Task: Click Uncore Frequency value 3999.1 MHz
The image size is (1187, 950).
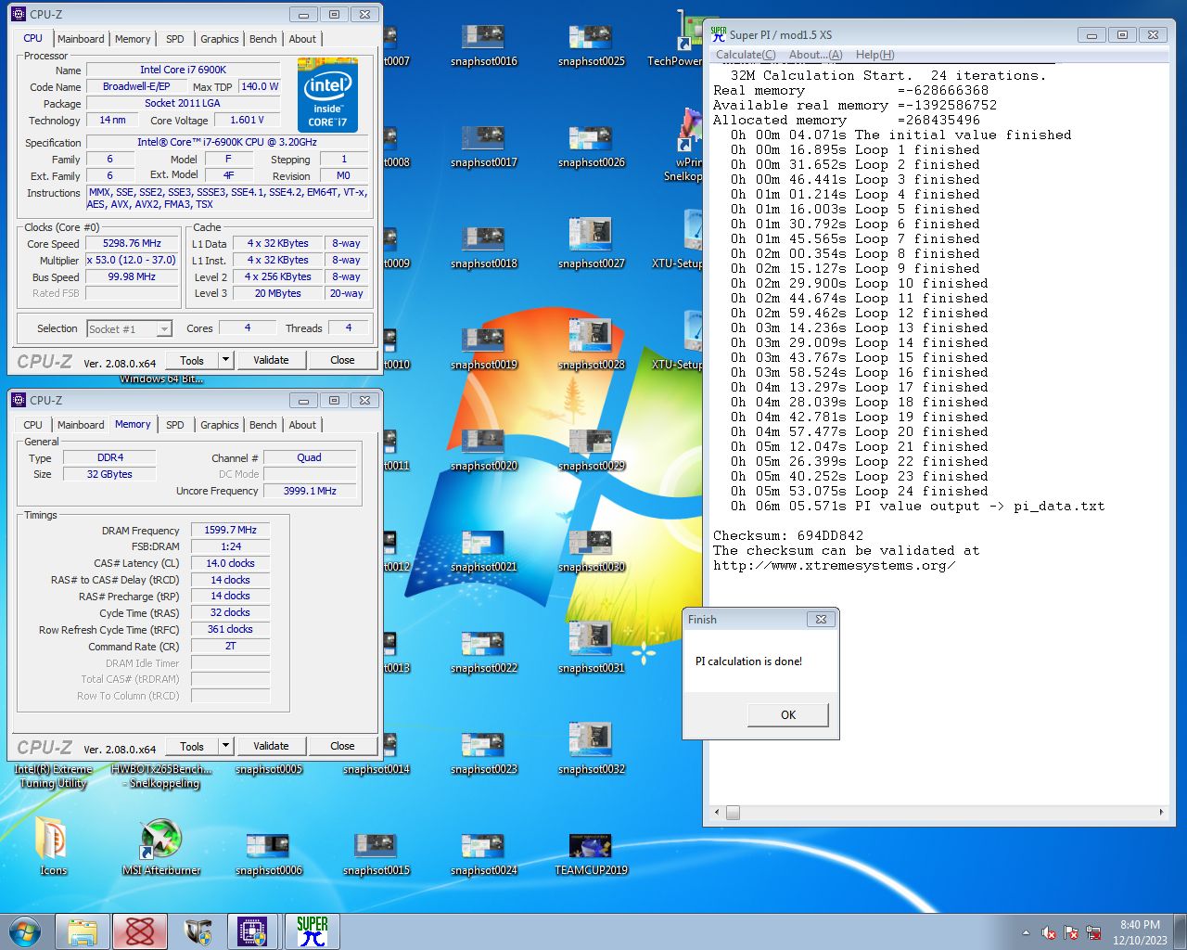Action: coord(310,491)
